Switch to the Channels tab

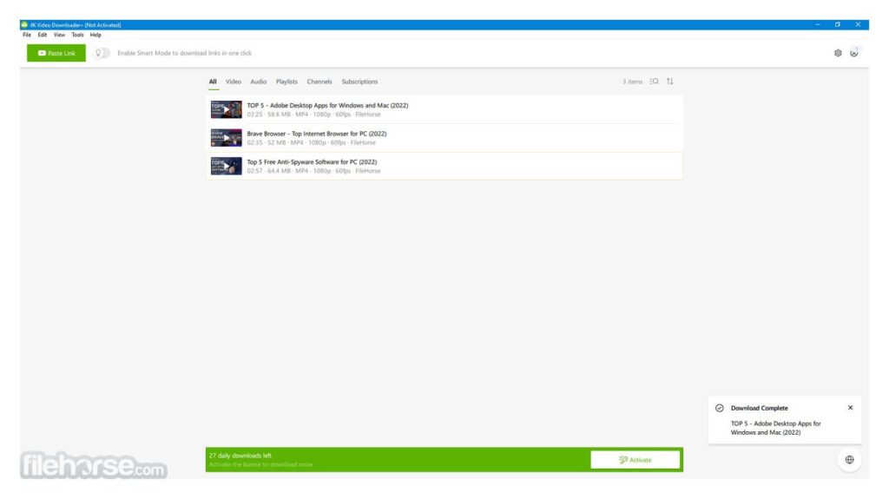[319, 82]
